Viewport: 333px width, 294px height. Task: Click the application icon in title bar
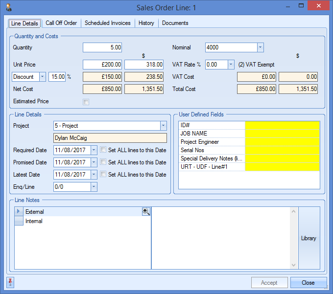point(8,7)
